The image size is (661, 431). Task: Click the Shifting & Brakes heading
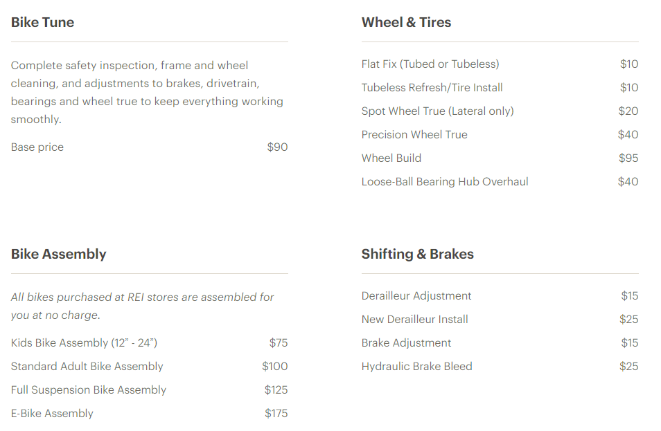tap(417, 254)
